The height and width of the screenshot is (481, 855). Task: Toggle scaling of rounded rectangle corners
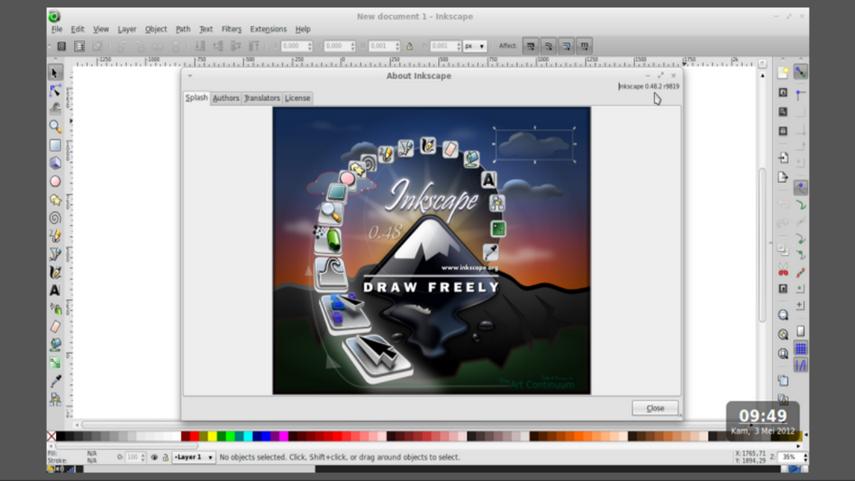(x=548, y=46)
